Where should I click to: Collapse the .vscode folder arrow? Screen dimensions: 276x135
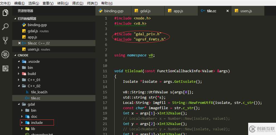[x=19, y=61]
